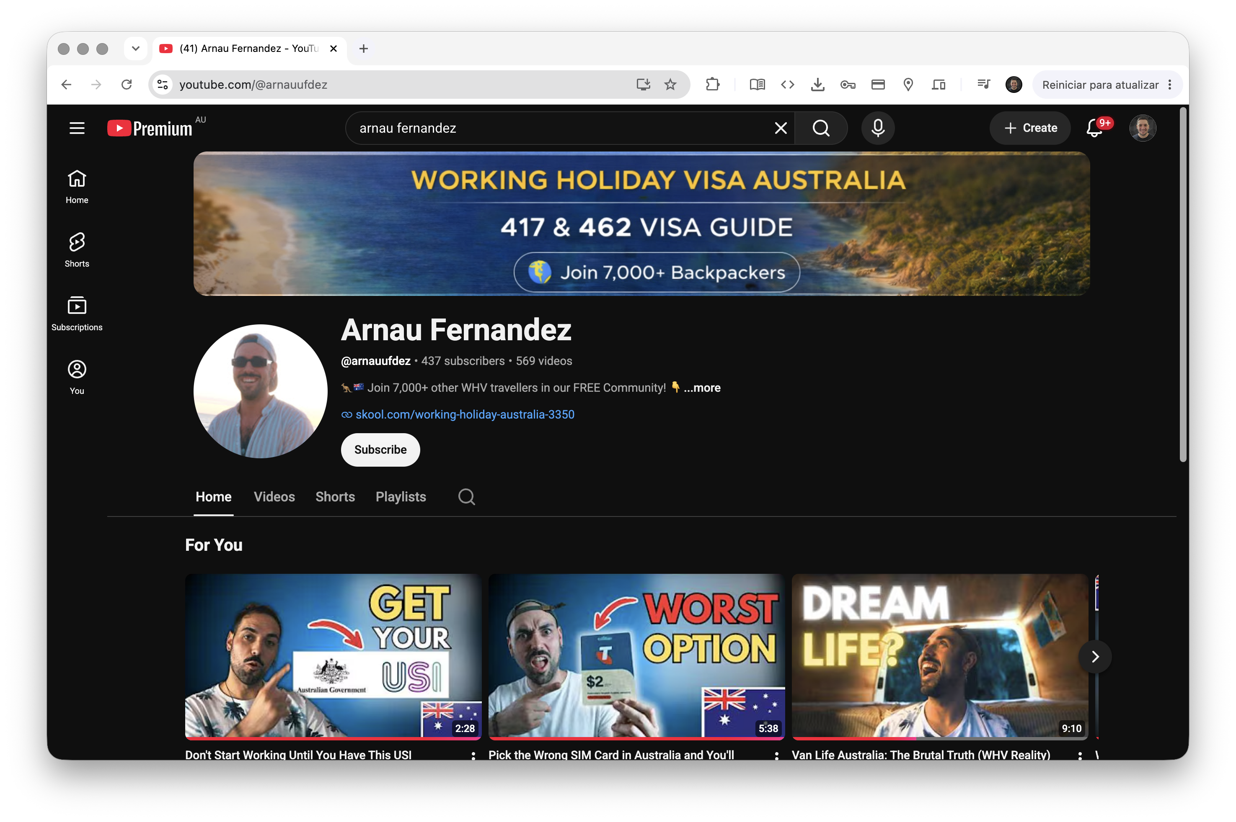Select the channel Home tab
The width and height of the screenshot is (1236, 822).
(x=213, y=497)
